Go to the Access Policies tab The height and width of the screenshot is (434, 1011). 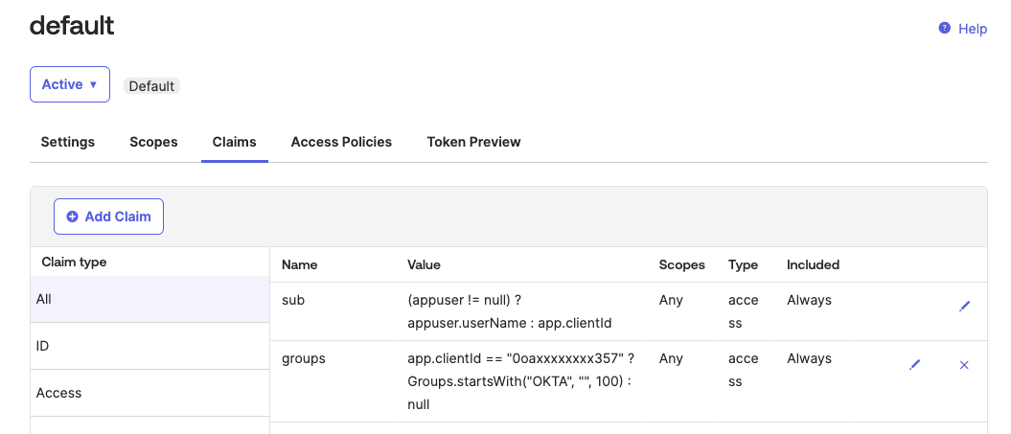point(341,142)
